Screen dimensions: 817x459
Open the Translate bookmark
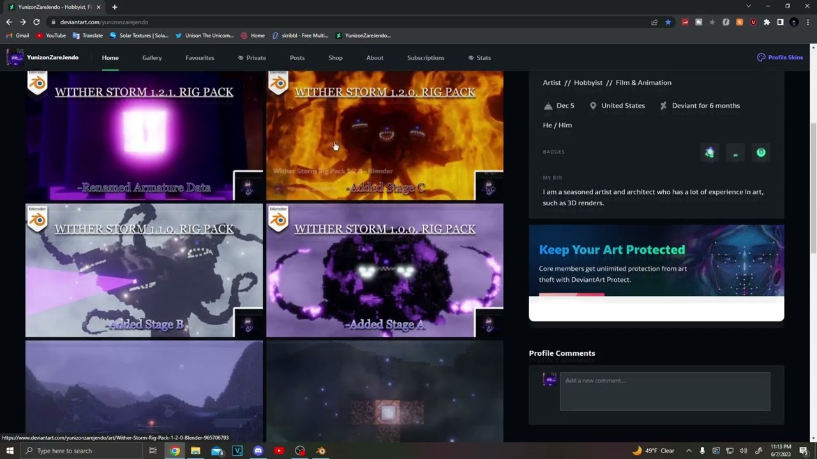click(x=88, y=36)
